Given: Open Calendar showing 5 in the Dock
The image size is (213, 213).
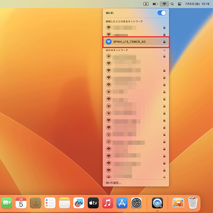Looking at the screenshot, I should coord(21,203).
